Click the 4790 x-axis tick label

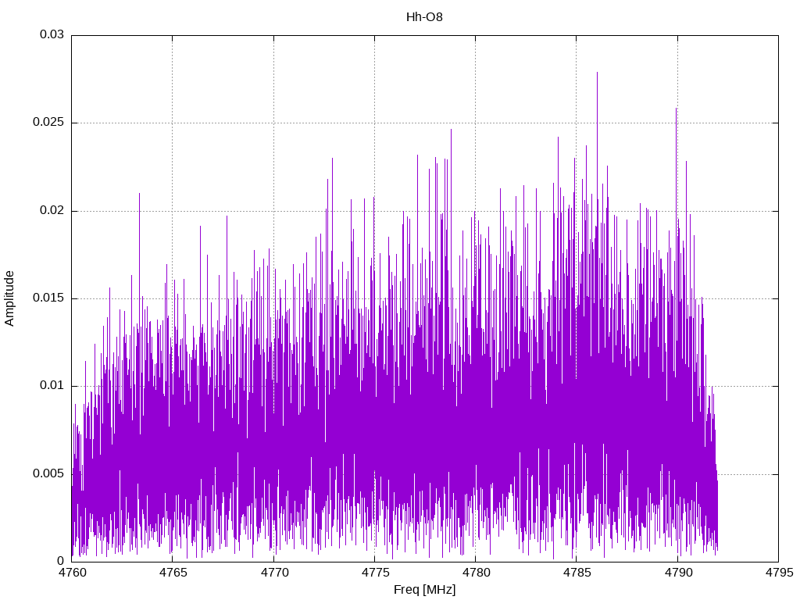pos(678,573)
